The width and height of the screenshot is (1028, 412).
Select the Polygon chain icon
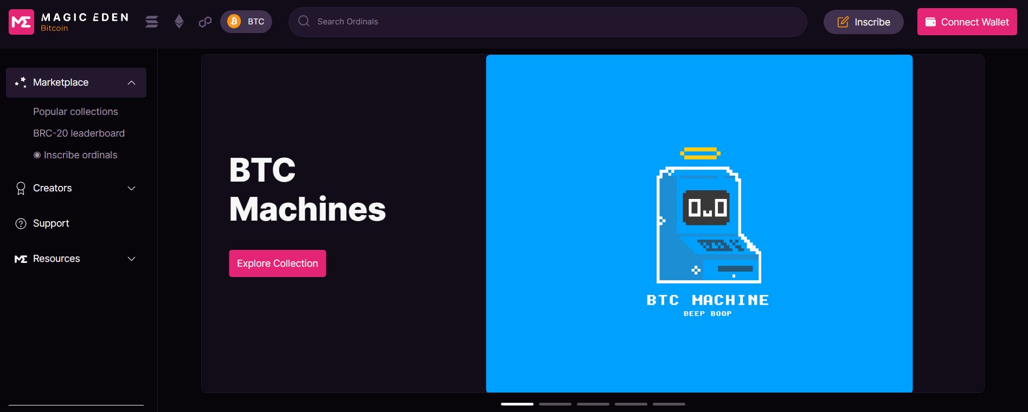(205, 22)
